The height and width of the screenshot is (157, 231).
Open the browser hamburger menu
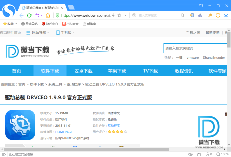point(193,6)
